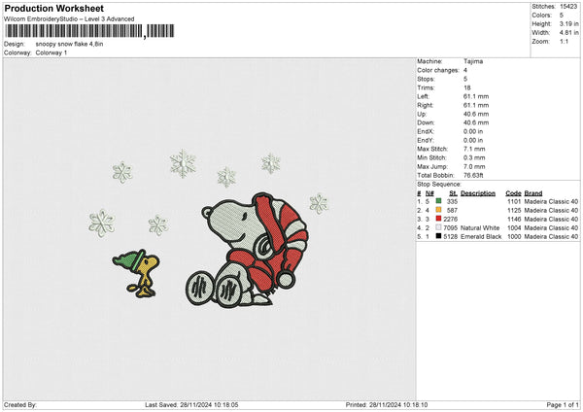Click the 'Colorway 1' value
583x412 pixels.
[x=51, y=52]
